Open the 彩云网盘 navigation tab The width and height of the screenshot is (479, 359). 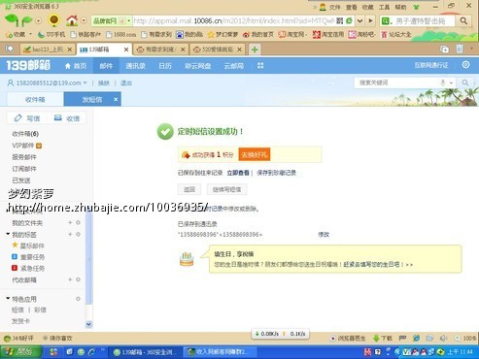[x=197, y=66]
